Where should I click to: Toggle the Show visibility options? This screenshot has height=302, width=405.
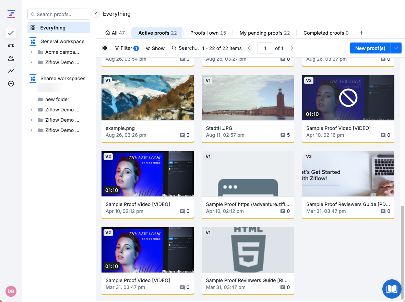[155, 48]
